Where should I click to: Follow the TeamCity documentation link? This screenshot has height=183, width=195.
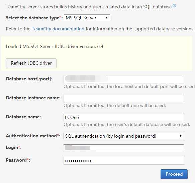[58, 29]
